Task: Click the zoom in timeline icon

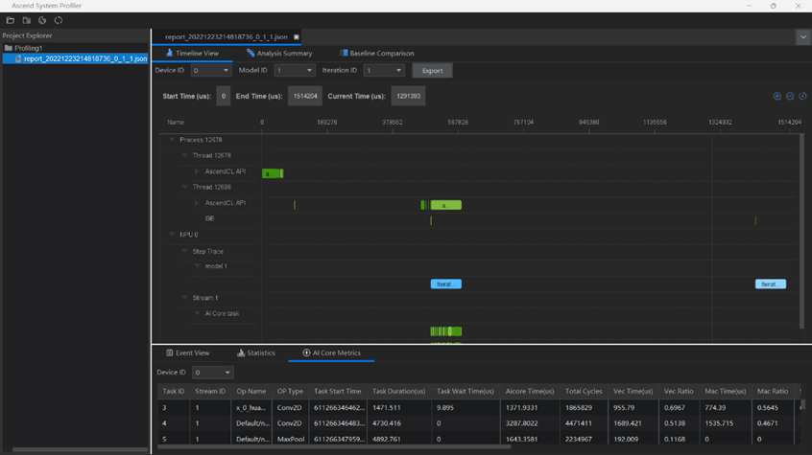Action: click(x=777, y=96)
